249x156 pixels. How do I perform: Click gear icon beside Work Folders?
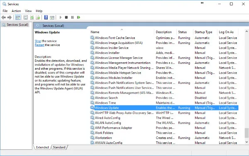click(92, 132)
